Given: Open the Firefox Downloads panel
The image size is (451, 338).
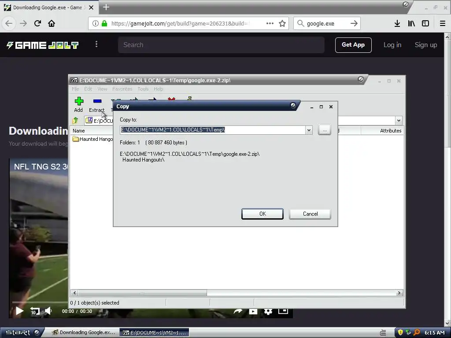Looking at the screenshot, I should [x=397, y=23].
